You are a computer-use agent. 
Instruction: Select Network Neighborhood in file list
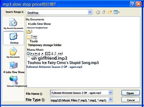pos(37,28)
